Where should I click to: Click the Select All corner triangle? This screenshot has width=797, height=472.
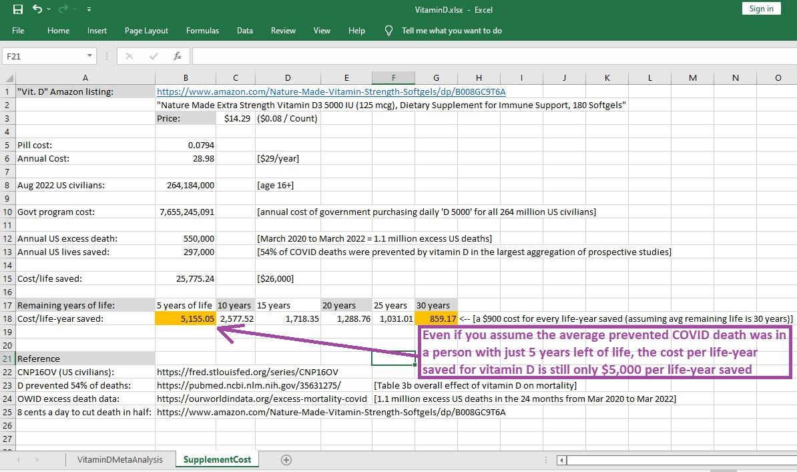coord(9,78)
